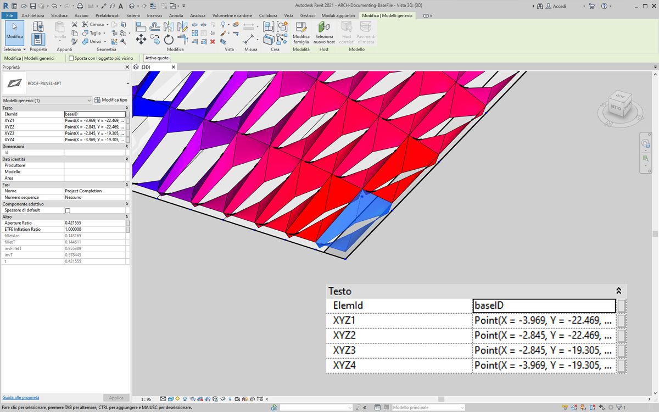Click the Unisci join geometry tool
659x412 pixels.
(x=93, y=41)
